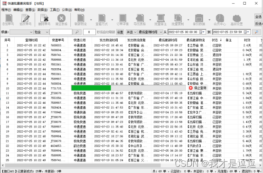
Task: Click the 时效 column header
Action: click(x=247, y=40)
